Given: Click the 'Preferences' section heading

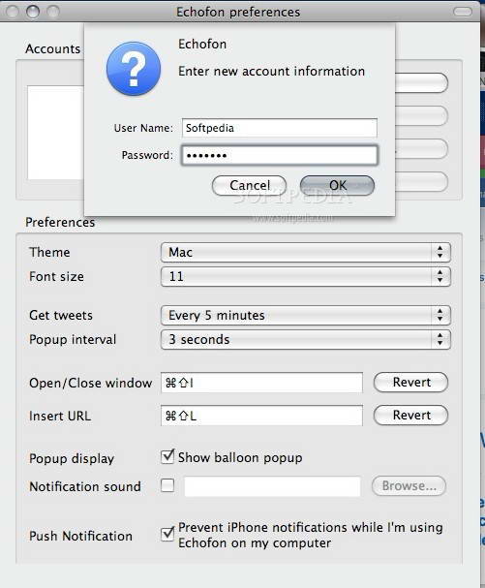Looking at the screenshot, I should click(x=60, y=222).
